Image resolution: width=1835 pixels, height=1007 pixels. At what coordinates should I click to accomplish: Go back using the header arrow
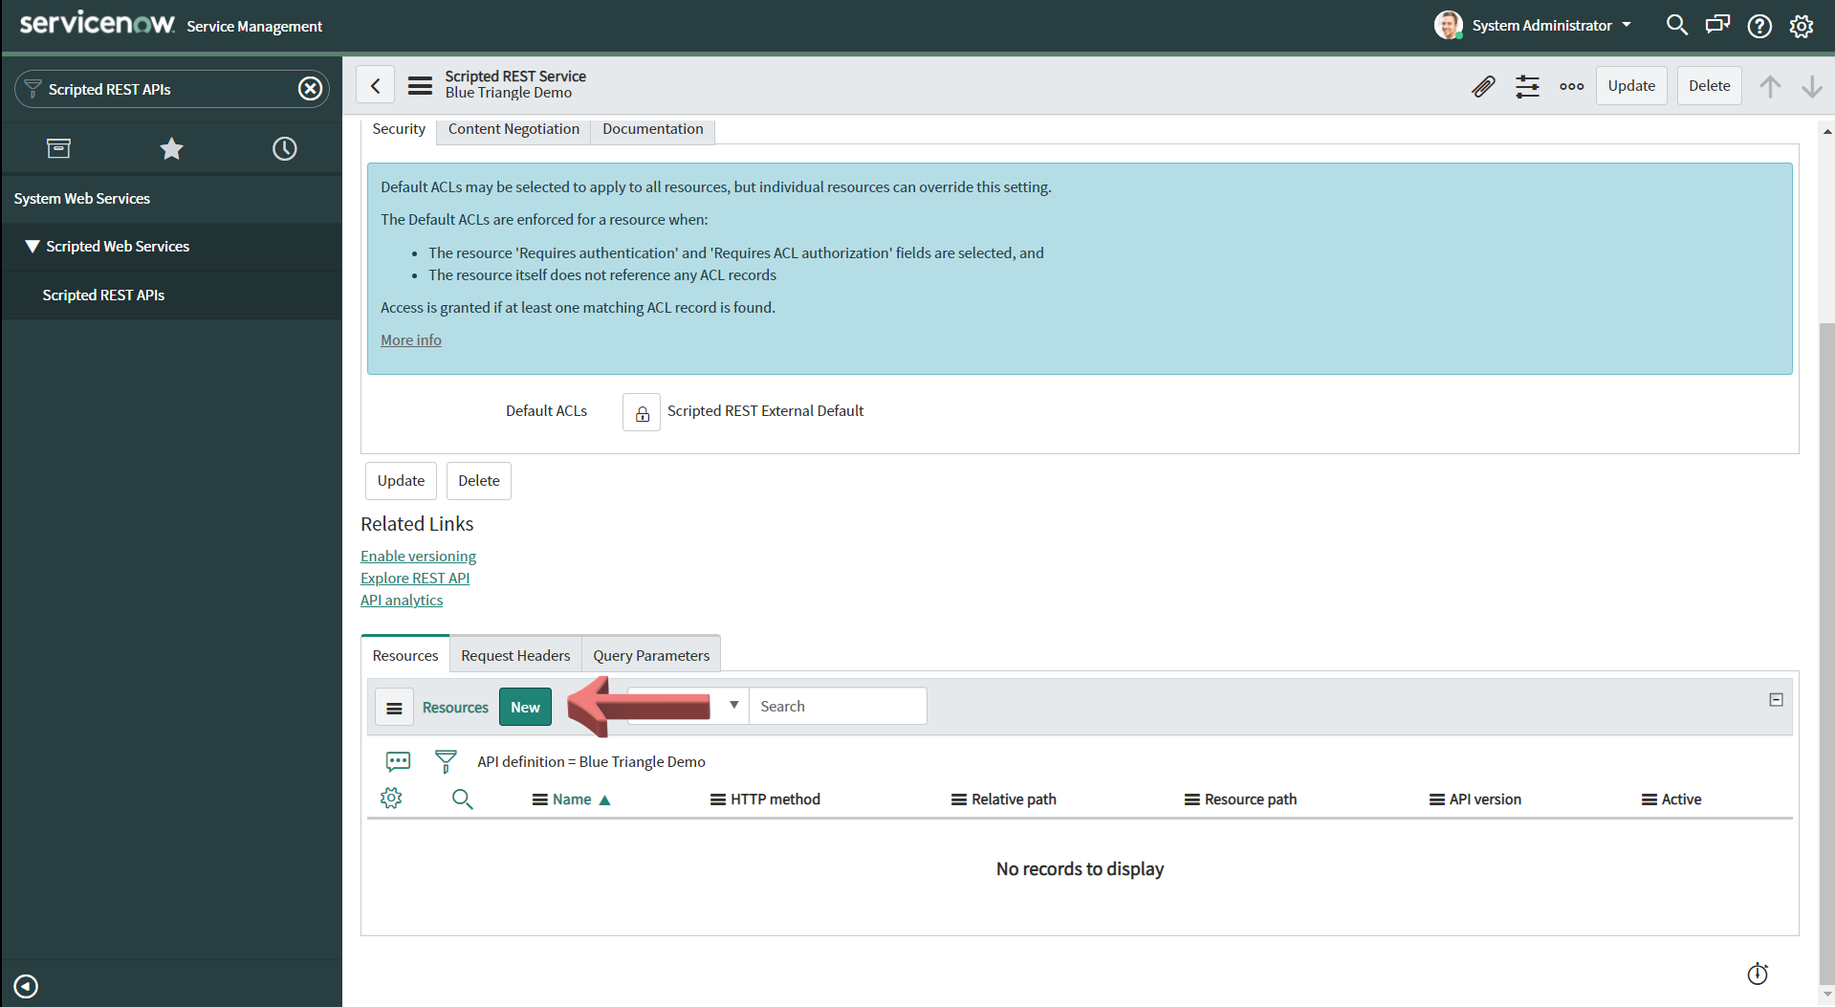376,85
